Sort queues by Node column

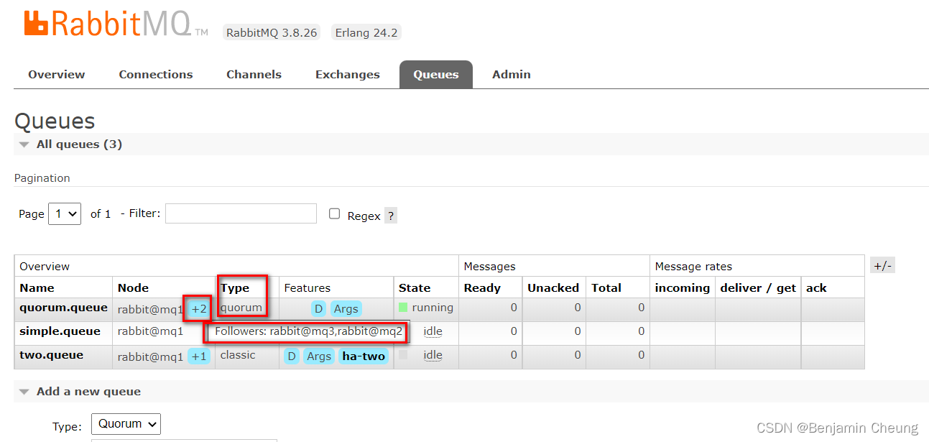click(133, 287)
